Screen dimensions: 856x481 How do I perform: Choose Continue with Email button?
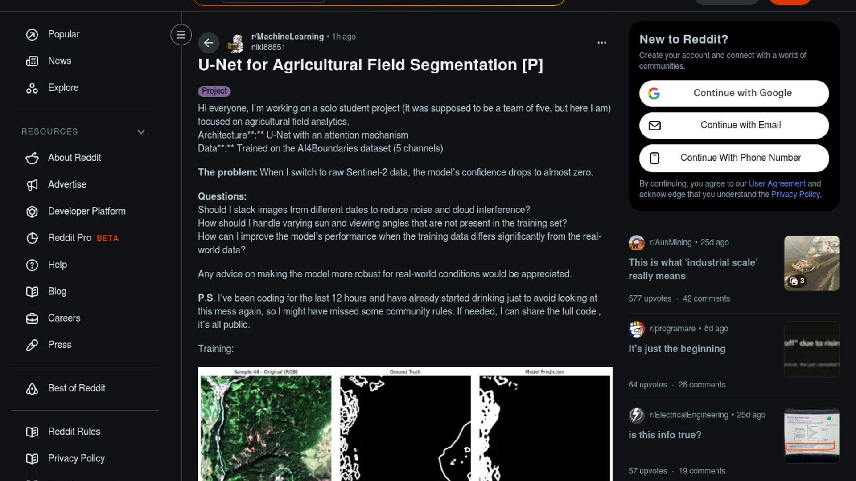pos(734,125)
